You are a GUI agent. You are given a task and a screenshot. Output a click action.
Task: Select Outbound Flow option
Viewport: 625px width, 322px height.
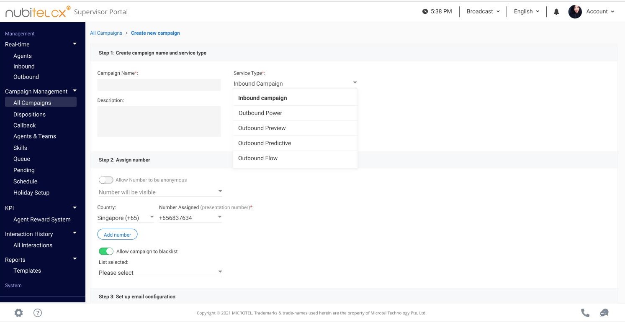click(295, 158)
